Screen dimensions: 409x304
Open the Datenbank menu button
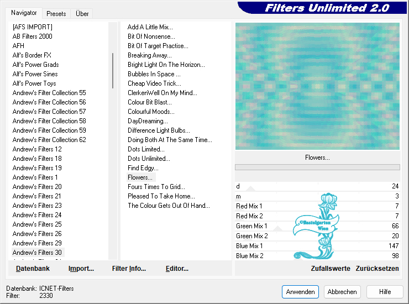point(33,269)
